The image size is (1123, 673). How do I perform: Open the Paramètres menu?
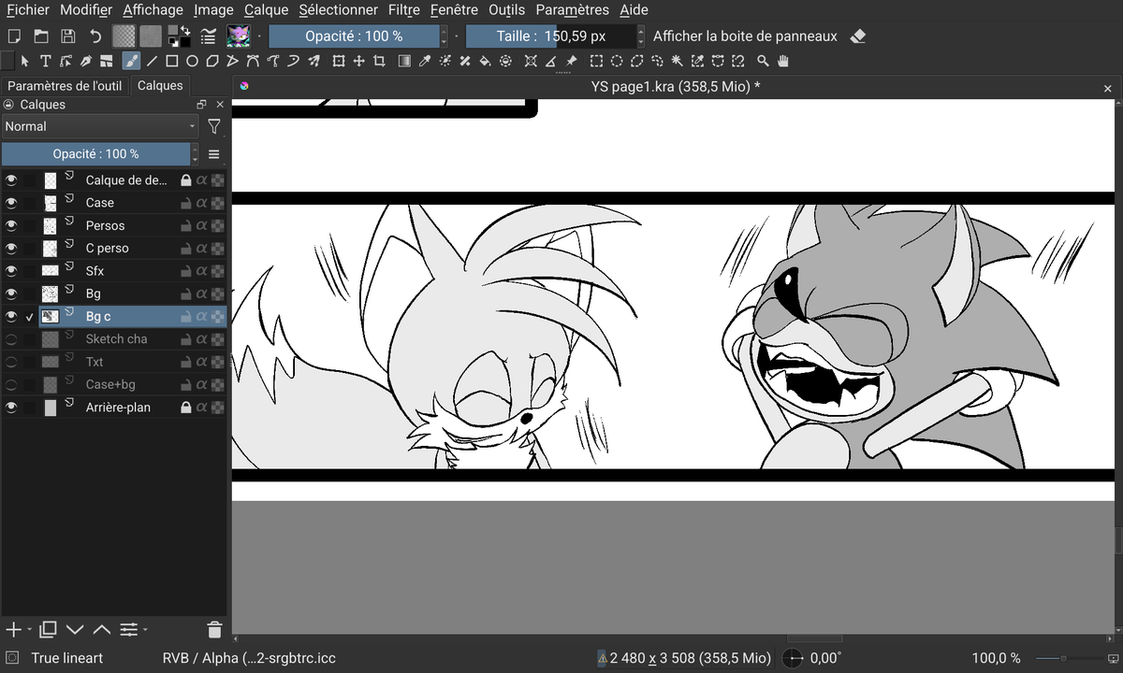click(x=572, y=10)
